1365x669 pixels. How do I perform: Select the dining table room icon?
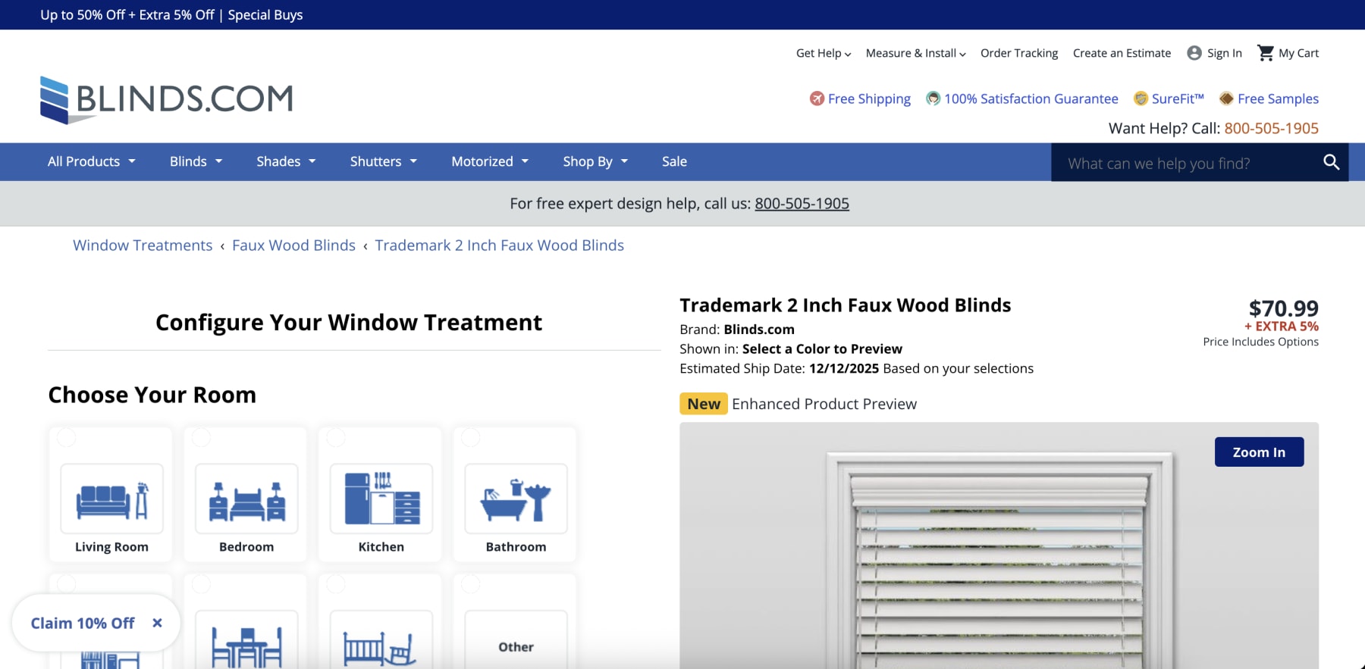[246, 646]
